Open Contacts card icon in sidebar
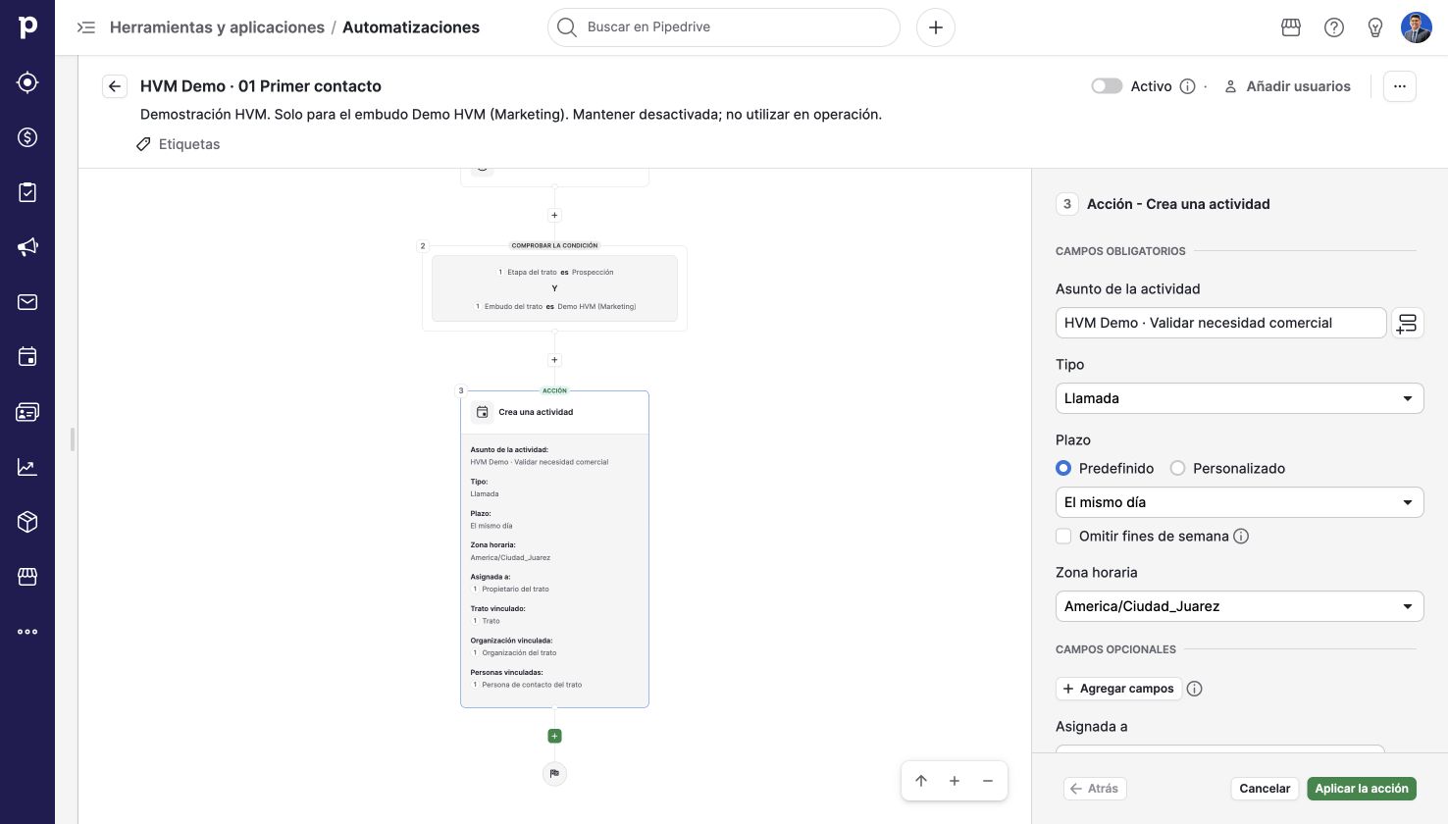The height and width of the screenshot is (824, 1448). 27,412
